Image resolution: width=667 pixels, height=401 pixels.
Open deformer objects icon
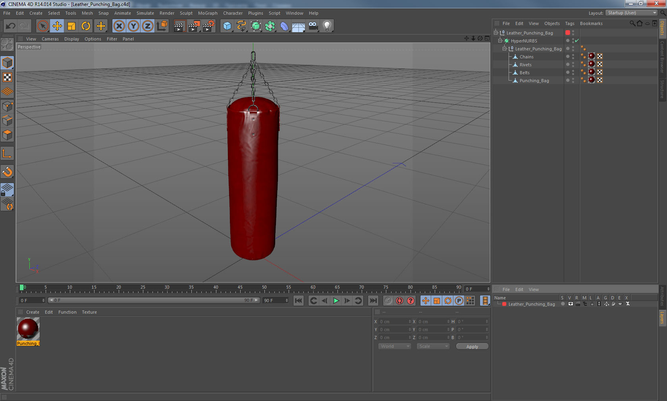(x=284, y=26)
